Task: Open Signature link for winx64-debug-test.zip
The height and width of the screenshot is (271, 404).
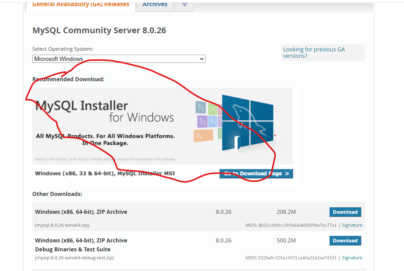Action: (x=352, y=258)
